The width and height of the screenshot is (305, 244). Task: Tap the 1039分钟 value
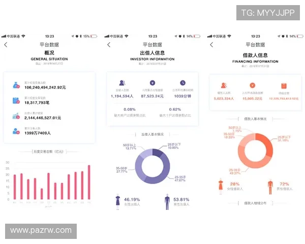[x=182, y=96]
